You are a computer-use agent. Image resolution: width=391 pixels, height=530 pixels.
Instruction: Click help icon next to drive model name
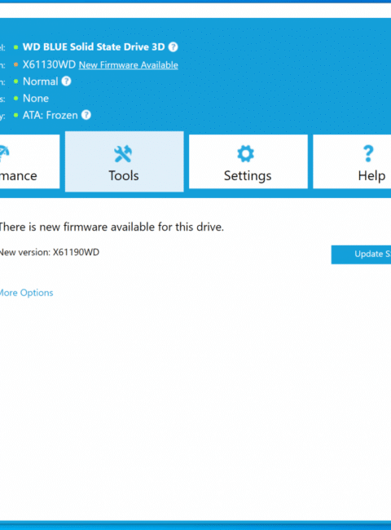click(174, 47)
